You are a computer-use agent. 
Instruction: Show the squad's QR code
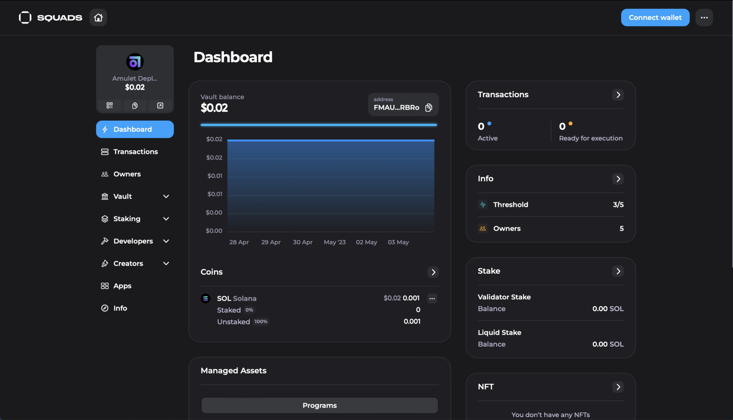pyautogui.click(x=109, y=105)
